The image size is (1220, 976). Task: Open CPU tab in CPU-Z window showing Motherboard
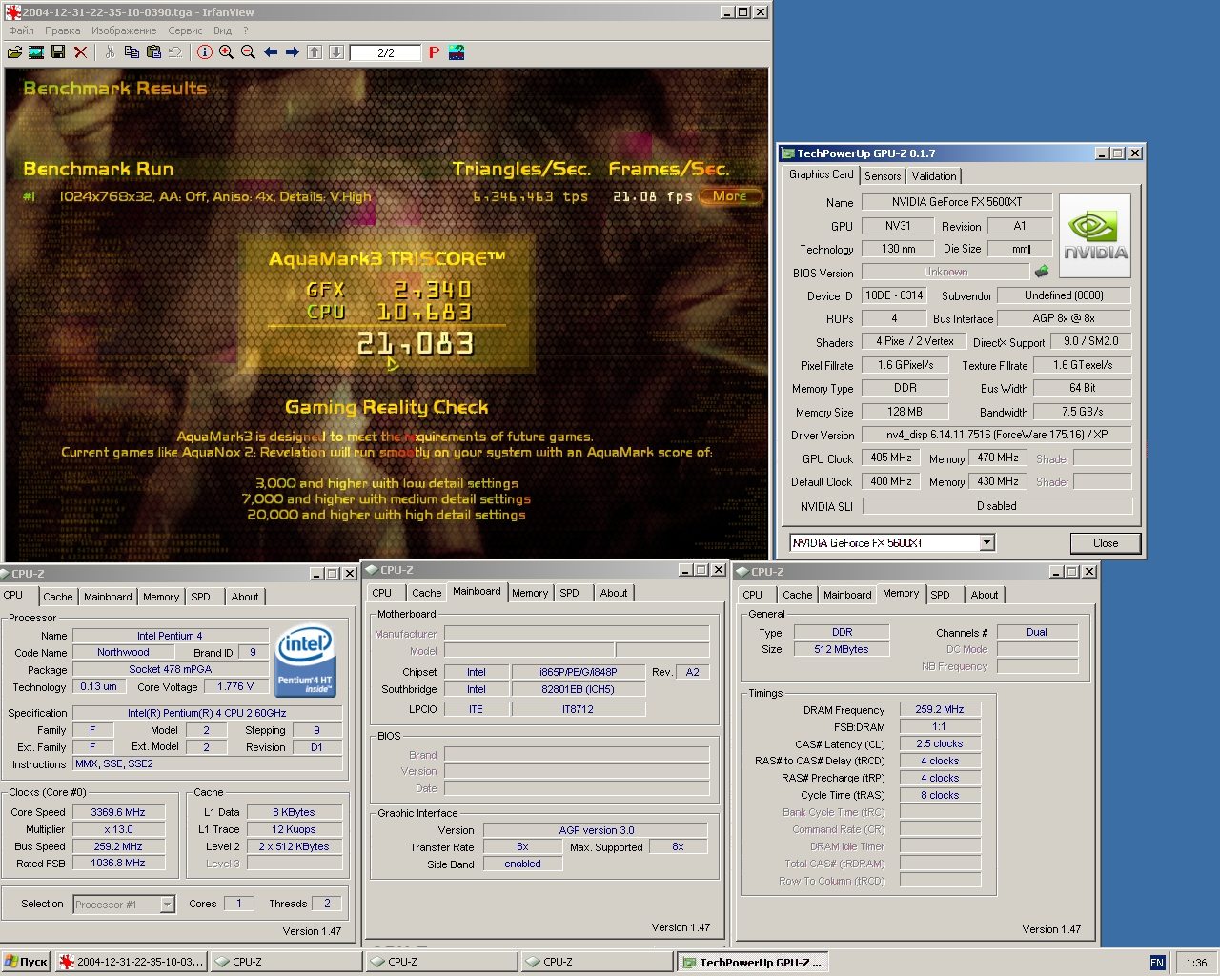coord(382,593)
